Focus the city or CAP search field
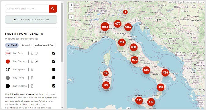This screenshot has height=110, width=206. pyautogui.click(x=27, y=9)
